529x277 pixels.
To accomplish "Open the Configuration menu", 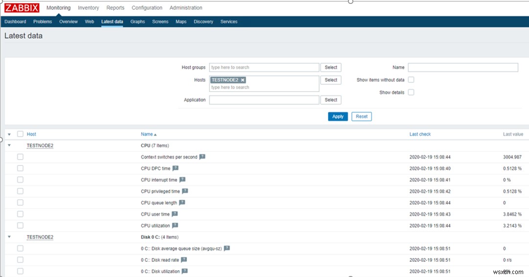I will point(147,8).
